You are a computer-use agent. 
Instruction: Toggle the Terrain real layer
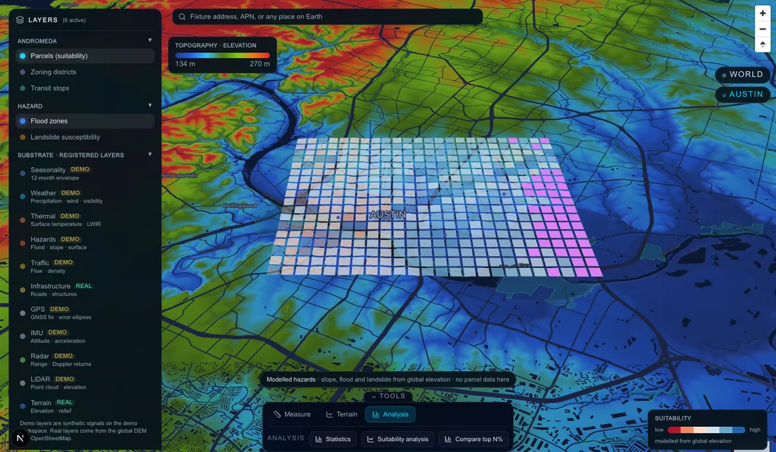[85, 406]
